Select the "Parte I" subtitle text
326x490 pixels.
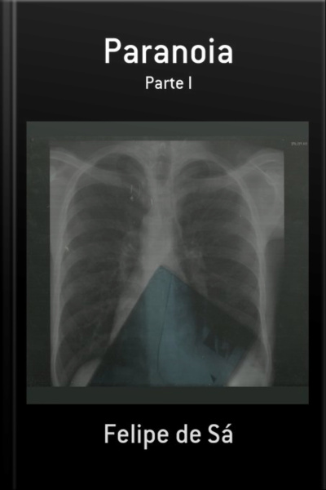(169, 83)
